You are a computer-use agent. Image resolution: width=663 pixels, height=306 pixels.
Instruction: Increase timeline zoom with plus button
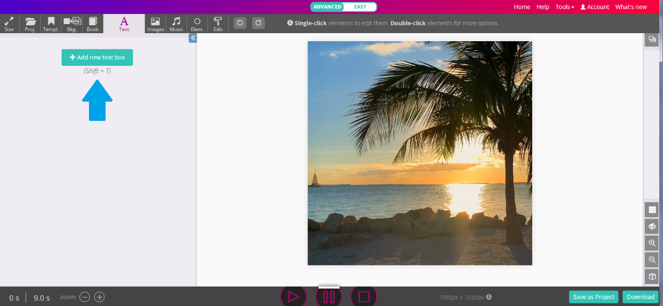pos(100,297)
